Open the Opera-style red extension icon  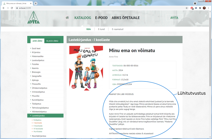point(192,8)
